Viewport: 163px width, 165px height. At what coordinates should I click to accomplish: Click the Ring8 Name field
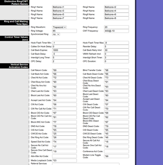(x=116, y=18)
